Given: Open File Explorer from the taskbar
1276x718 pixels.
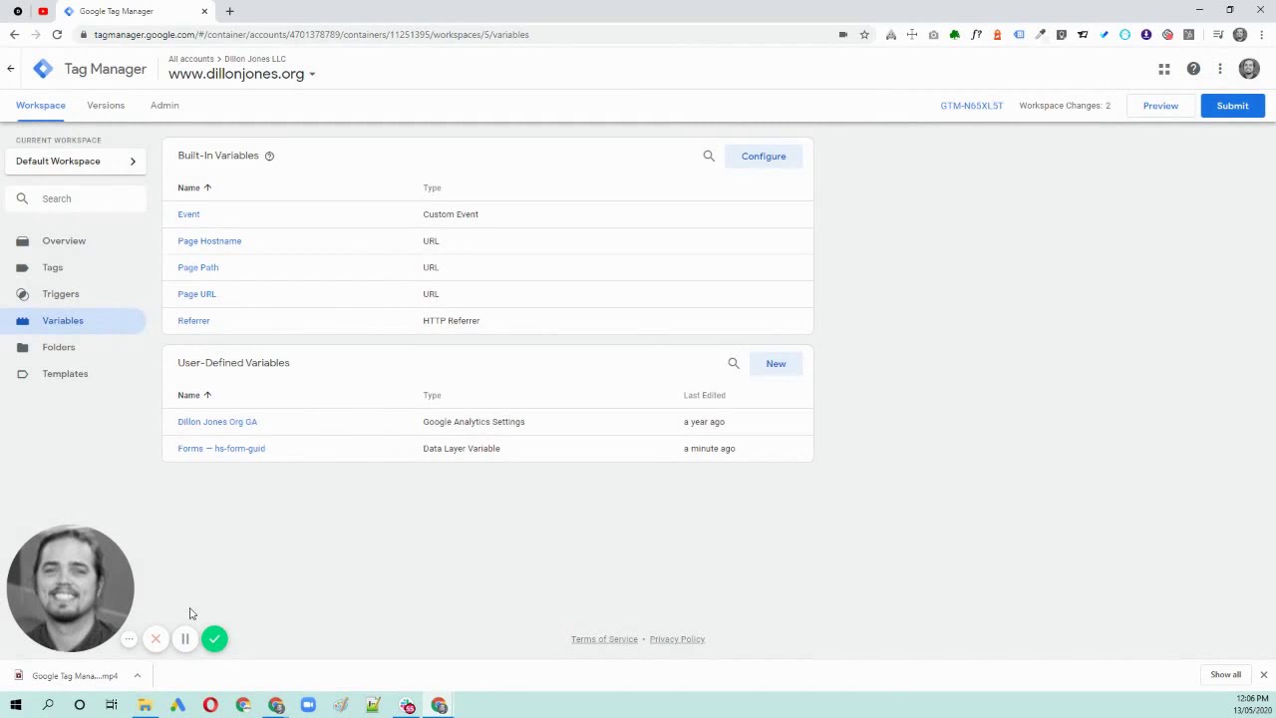Looking at the screenshot, I should pos(145,705).
